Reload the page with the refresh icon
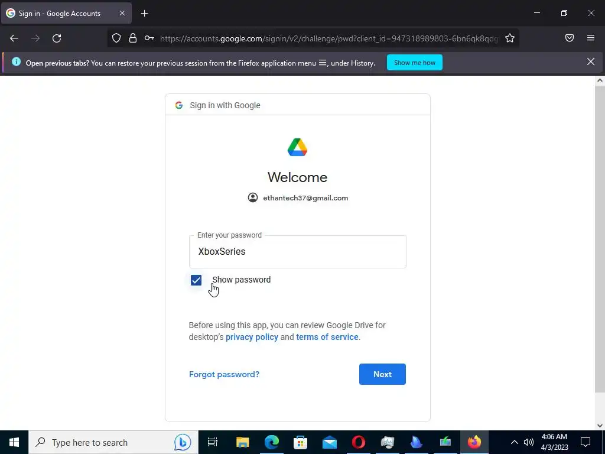 click(x=57, y=38)
